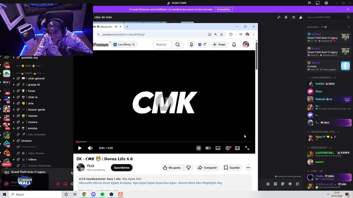This screenshot has height=198, width=353.
Task: Open YouTube player settings gear
Action: [x=228, y=148]
